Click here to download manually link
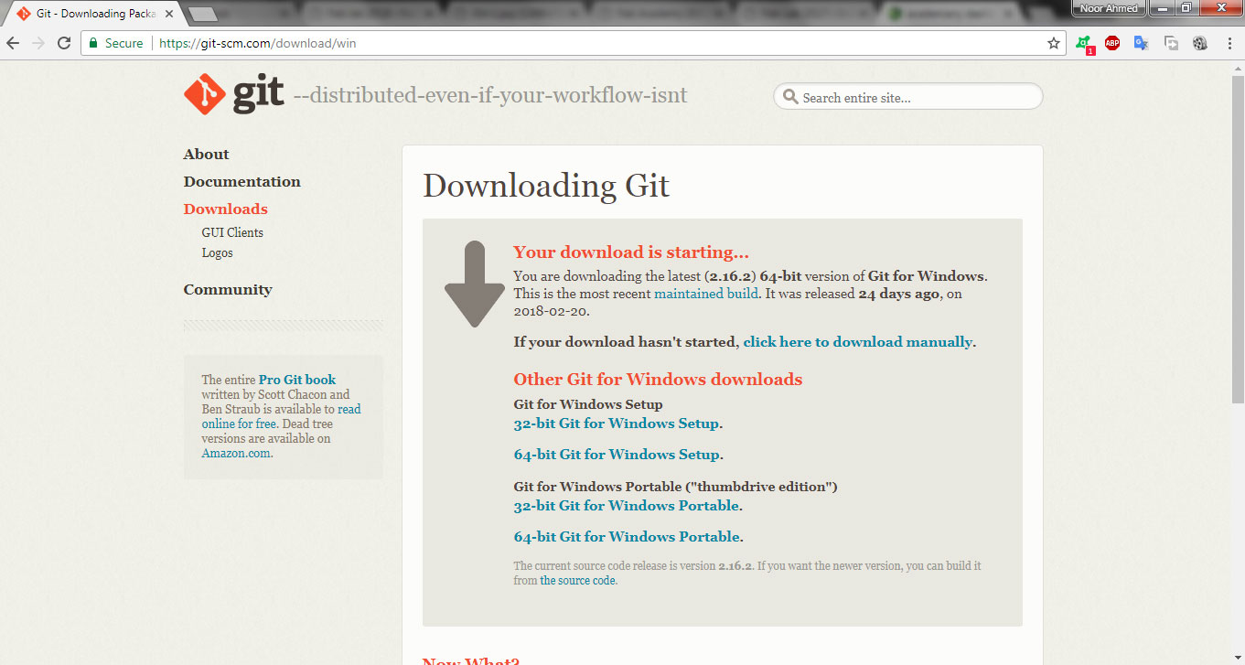 [x=857, y=342]
